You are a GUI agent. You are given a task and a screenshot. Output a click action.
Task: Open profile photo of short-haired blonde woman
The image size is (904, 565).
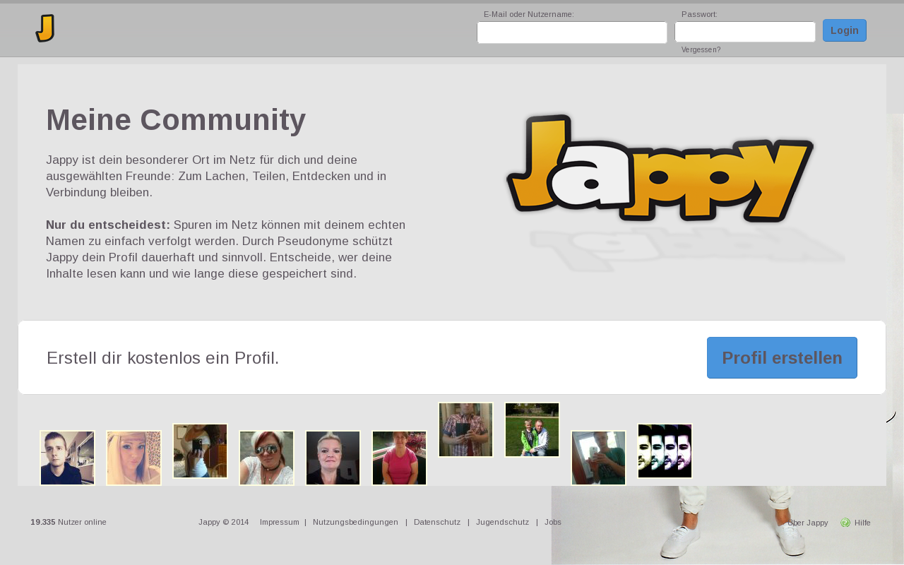click(x=333, y=458)
